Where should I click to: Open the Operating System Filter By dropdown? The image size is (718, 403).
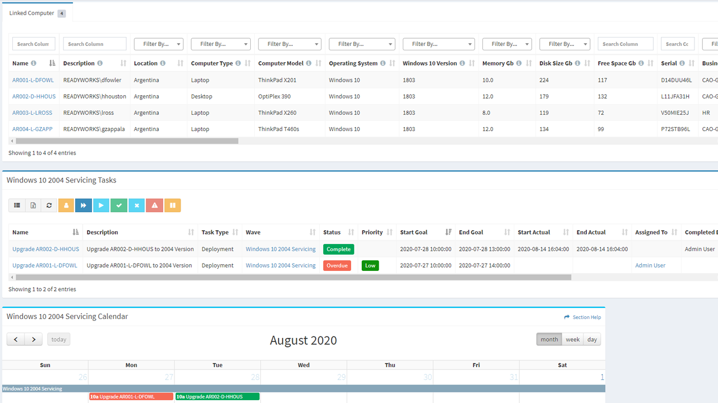[362, 44]
